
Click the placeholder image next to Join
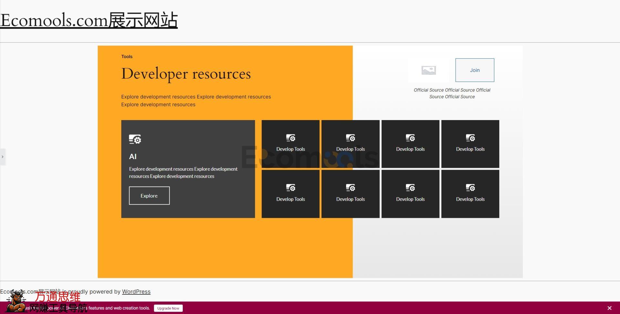429,70
